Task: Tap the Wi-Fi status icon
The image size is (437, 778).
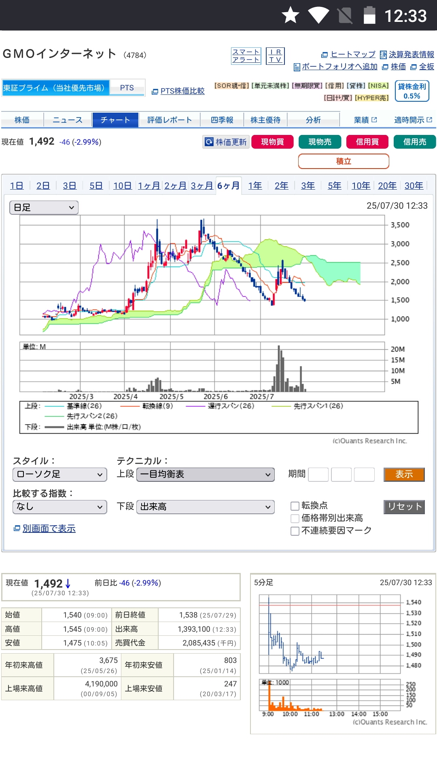Action: click(x=318, y=15)
